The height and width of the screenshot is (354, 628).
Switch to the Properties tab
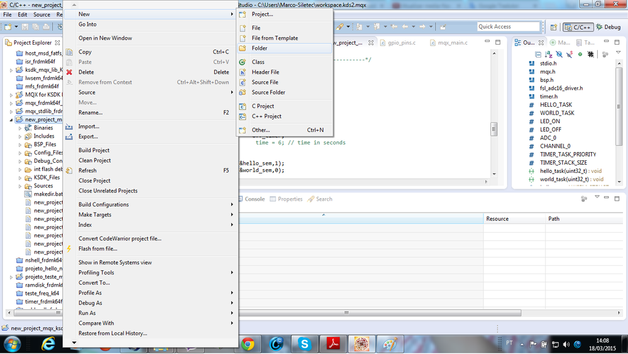(x=286, y=199)
